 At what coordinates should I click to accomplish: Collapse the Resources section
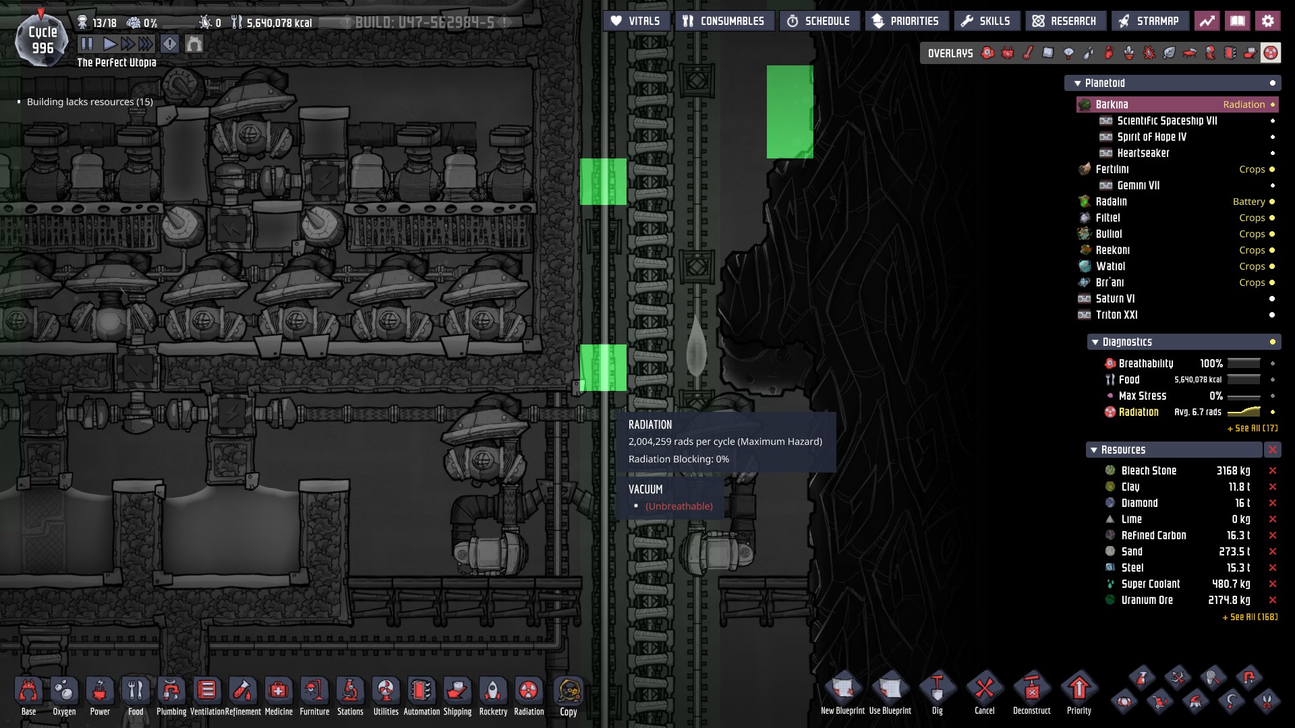(1094, 450)
